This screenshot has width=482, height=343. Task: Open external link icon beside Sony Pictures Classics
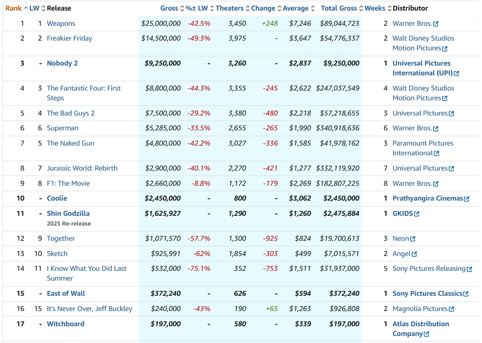(466, 294)
